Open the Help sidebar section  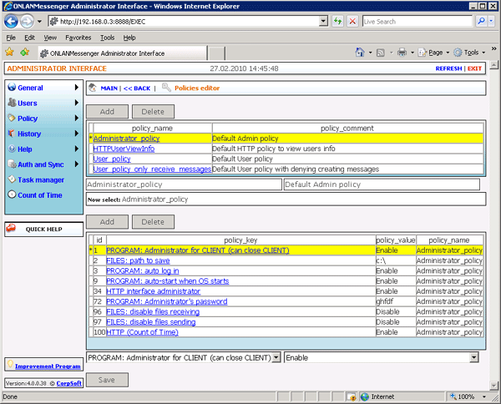coord(25,149)
